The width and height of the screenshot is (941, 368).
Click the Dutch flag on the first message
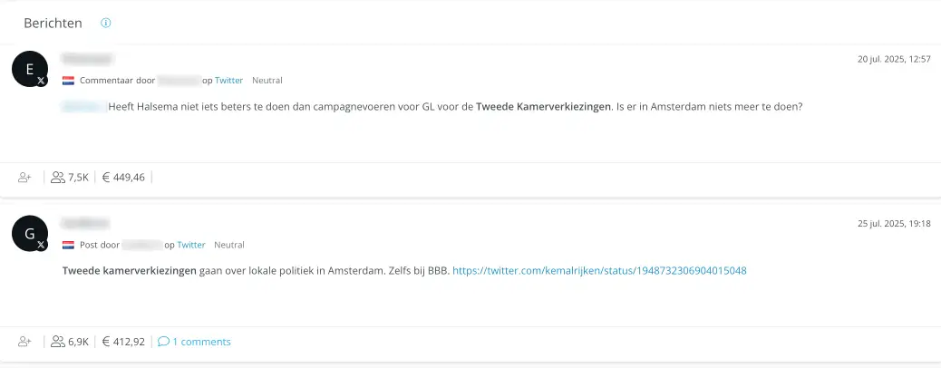[x=68, y=81]
